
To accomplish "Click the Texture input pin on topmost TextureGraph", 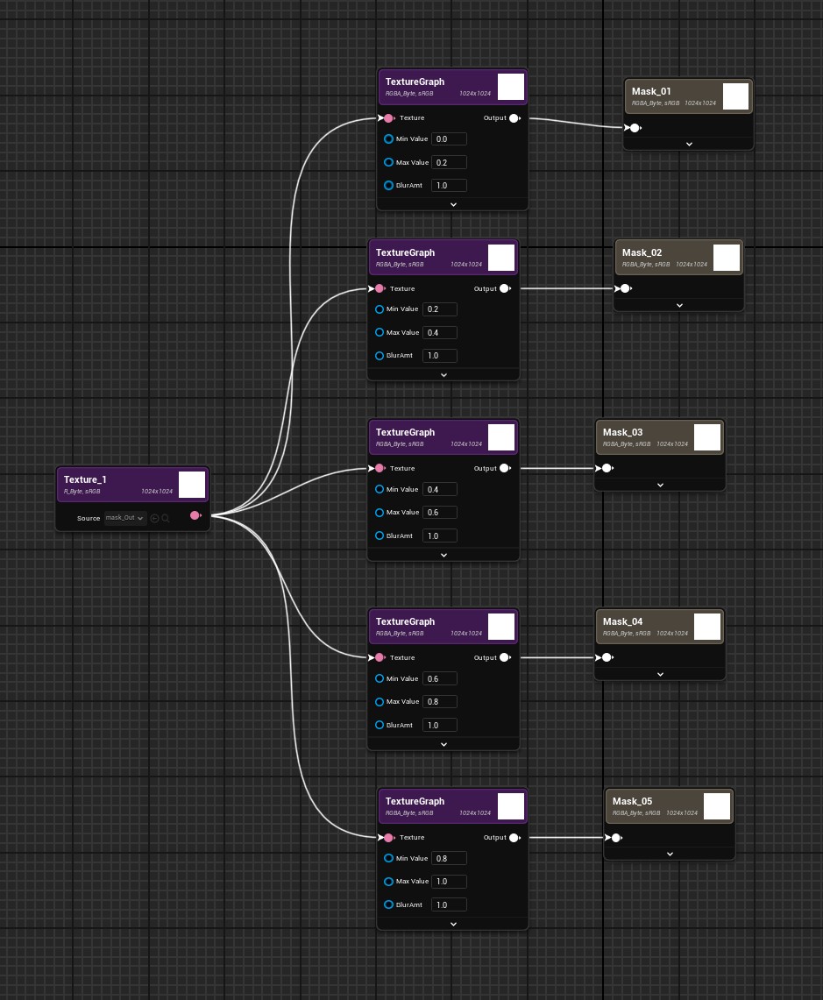I will coord(388,117).
